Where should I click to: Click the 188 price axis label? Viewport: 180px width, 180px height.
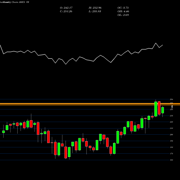pos(171,147)
